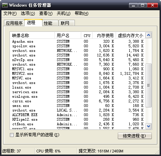Screen dimensions: 161x156
Task: Click the window resize grip in the corner
Action: pyautogui.click(x=157, y=152)
